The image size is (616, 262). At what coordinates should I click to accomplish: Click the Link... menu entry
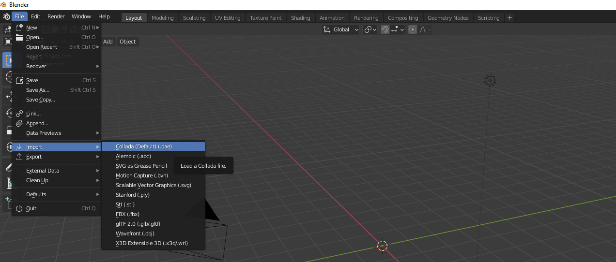point(56,114)
